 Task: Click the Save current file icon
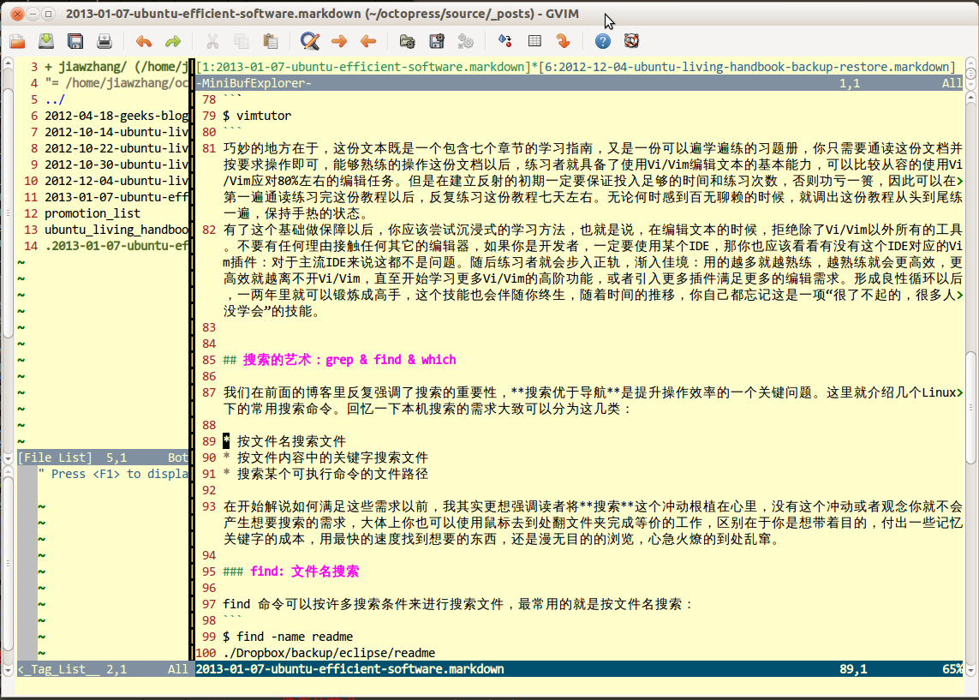coord(46,40)
